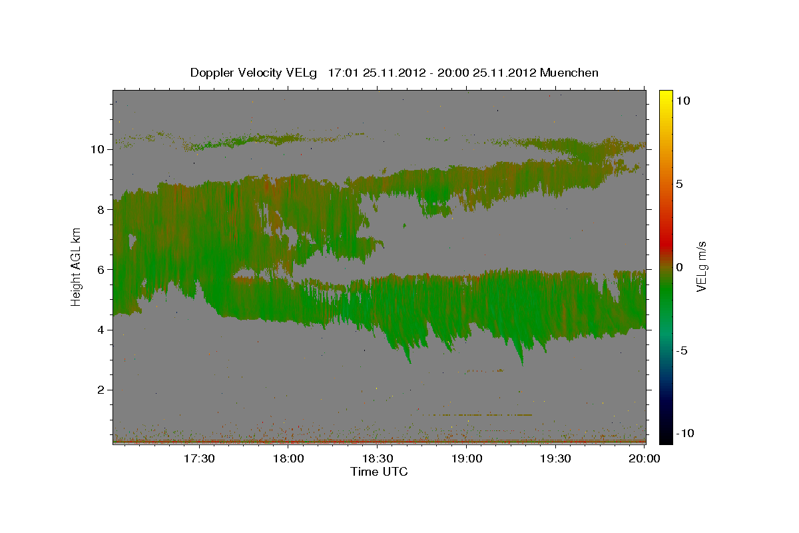This screenshot has width=799, height=533.
Task: Click the red ground clutter band at the bottom
Action: pos(380,441)
